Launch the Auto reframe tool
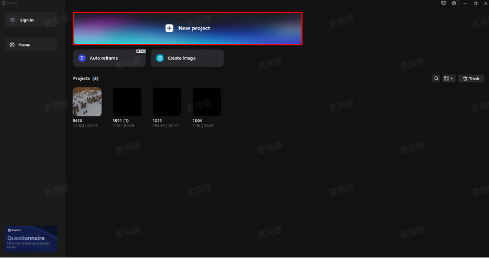 (x=109, y=58)
